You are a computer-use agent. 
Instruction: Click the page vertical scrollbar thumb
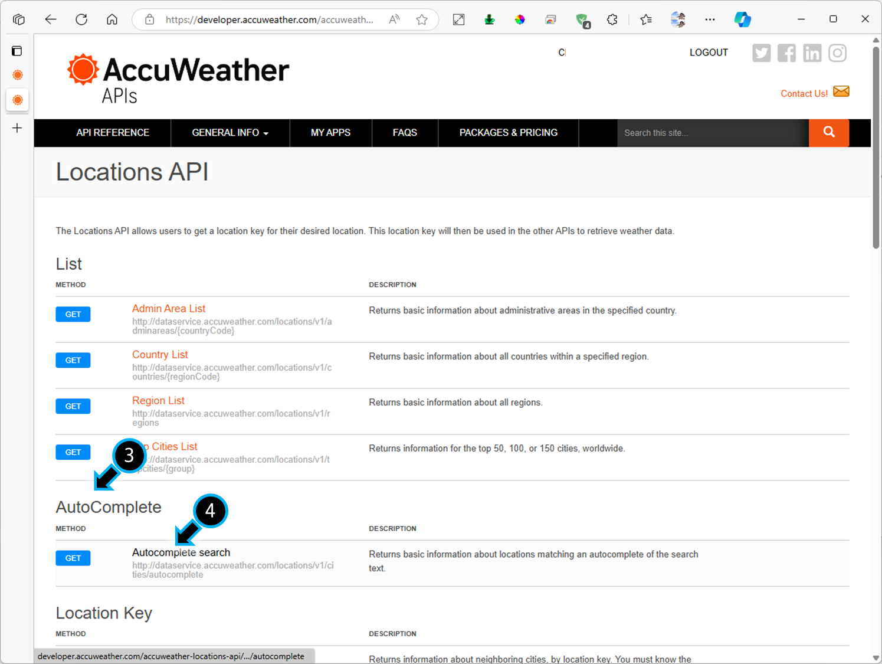coord(876,148)
